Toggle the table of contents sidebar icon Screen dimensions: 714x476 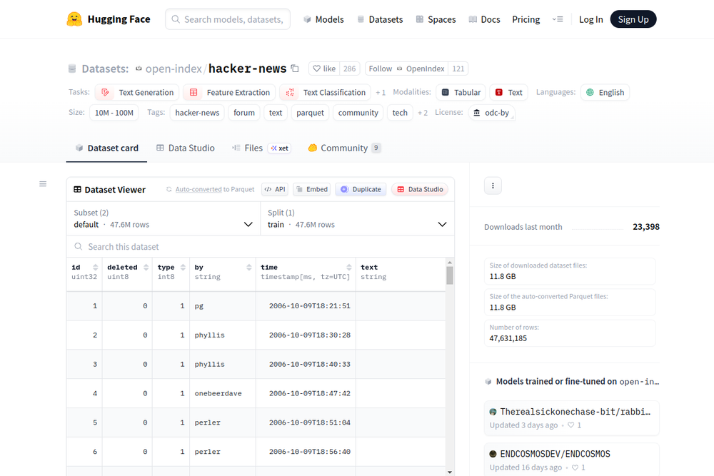(43, 184)
